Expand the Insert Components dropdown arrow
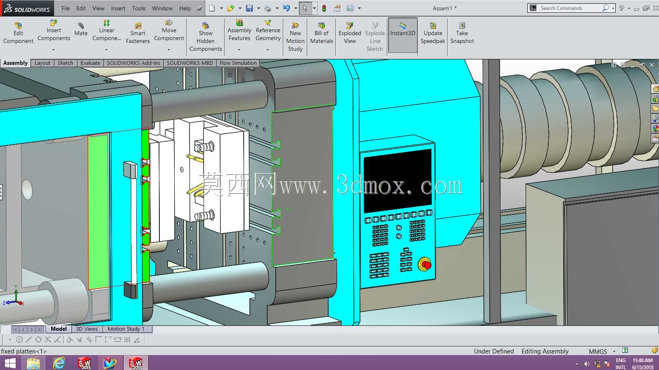The height and width of the screenshot is (370, 659). [54, 50]
